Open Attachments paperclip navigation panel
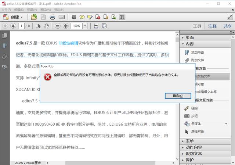 (x=5, y=56)
